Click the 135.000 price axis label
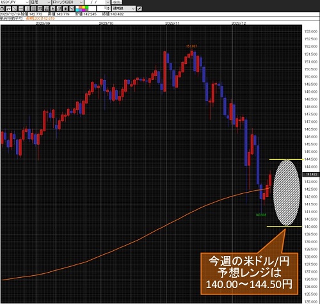Image resolution: width=320 pixels, height=304 pixels. [311, 301]
